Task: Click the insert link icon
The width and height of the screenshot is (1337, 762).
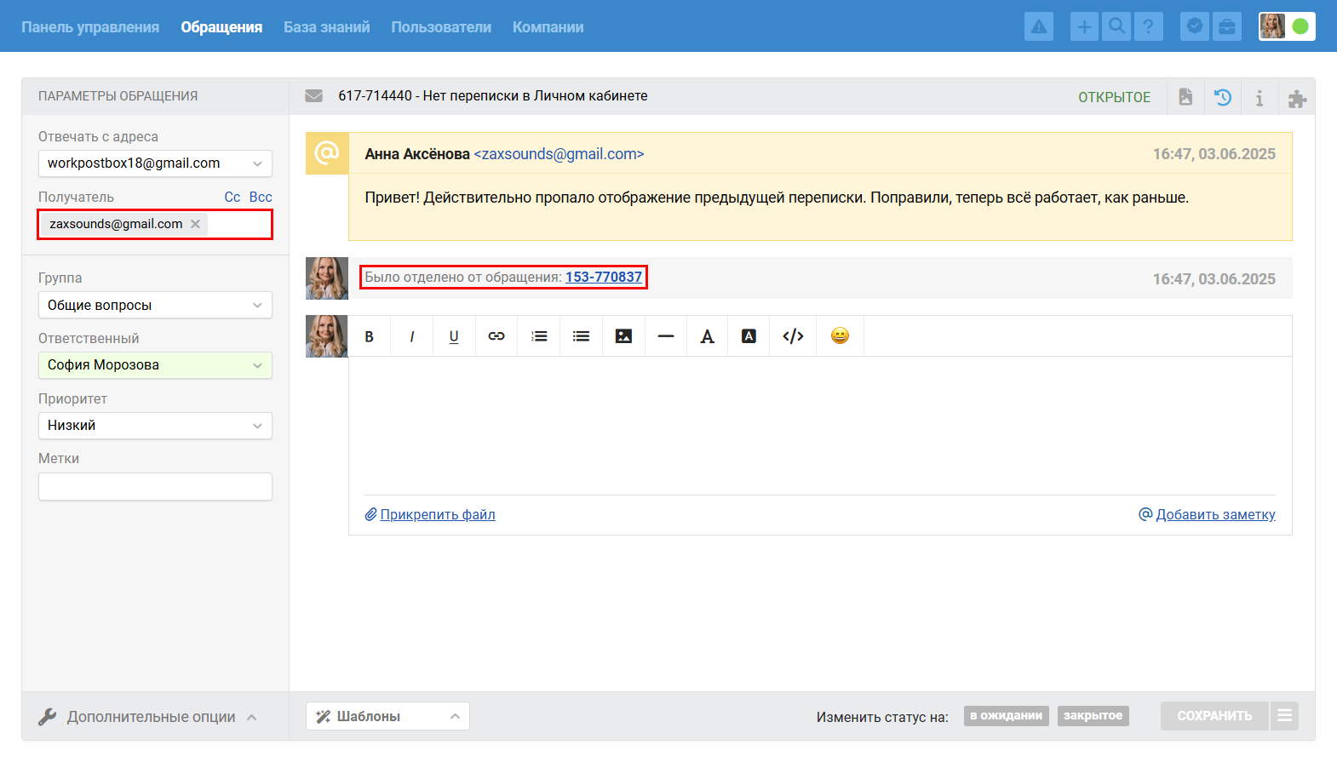Action: click(496, 336)
